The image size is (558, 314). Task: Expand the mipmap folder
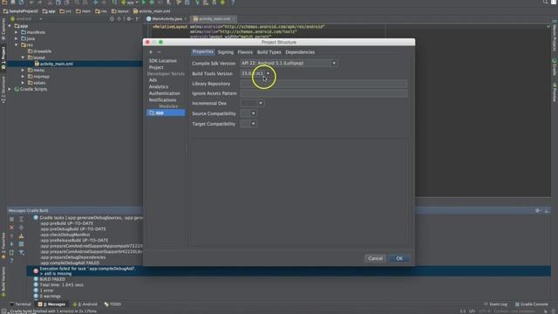pyautogui.click(x=23, y=76)
